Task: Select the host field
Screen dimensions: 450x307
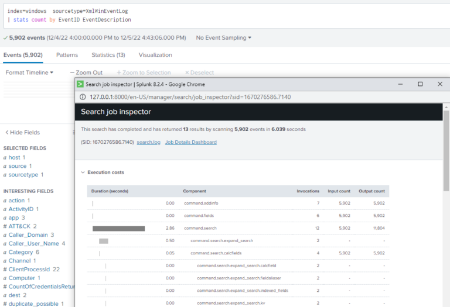Action: coord(14,157)
